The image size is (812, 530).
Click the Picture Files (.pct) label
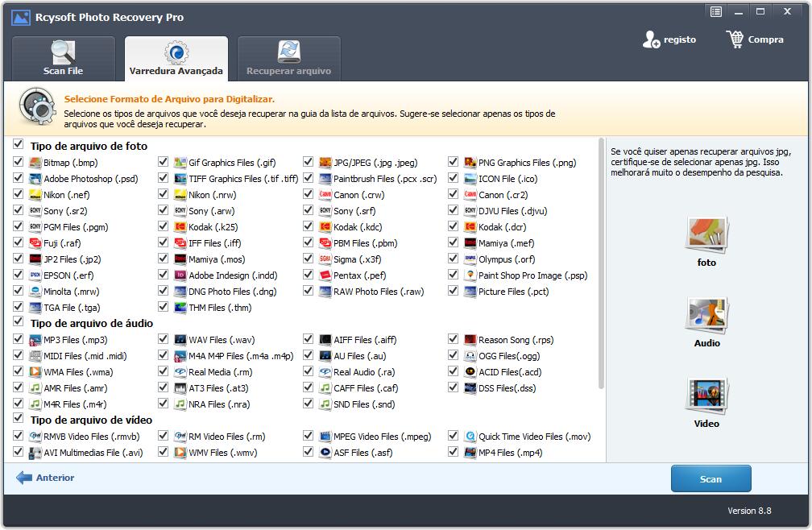[514, 292]
